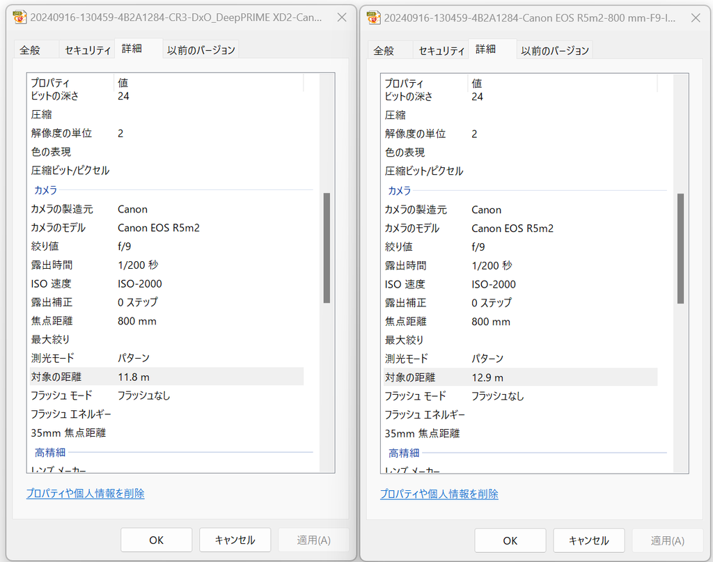
Task: Click the scrollbar thumb in the left details list
Action: [x=327, y=248]
